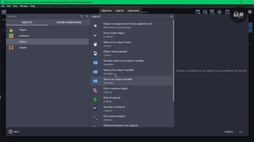Select the Player object icon

[x=11, y=30]
